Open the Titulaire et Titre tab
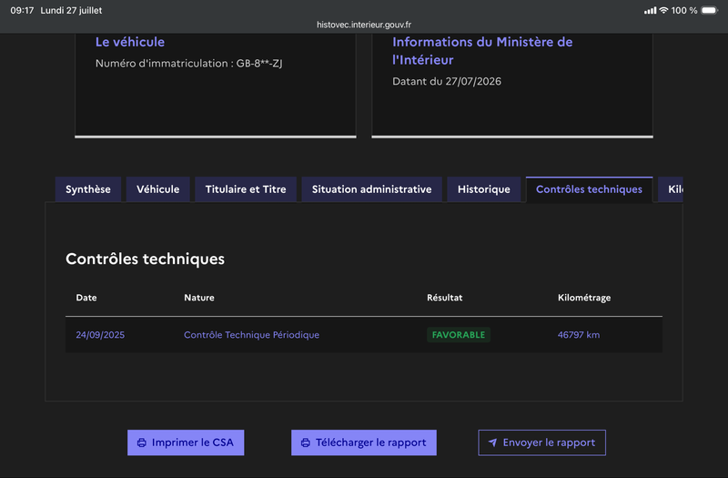The height and width of the screenshot is (478, 728). [x=246, y=189]
